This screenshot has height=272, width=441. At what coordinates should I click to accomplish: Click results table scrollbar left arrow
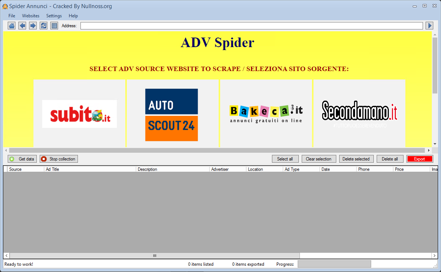[x=7, y=255]
